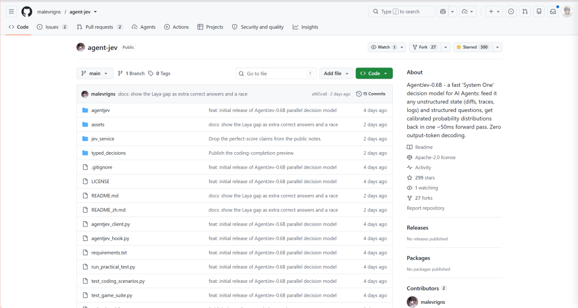Open the malevrigns owner breadcrumb
This screenshot has width=578, height=308.
tap(49, 12)
